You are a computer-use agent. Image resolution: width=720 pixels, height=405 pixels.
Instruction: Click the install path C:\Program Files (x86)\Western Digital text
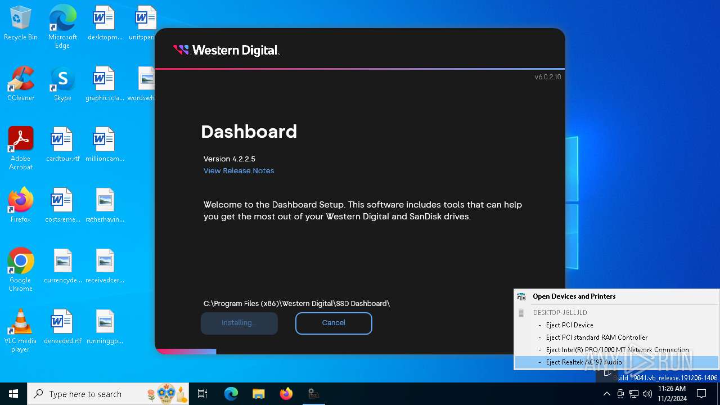[296, 304]
